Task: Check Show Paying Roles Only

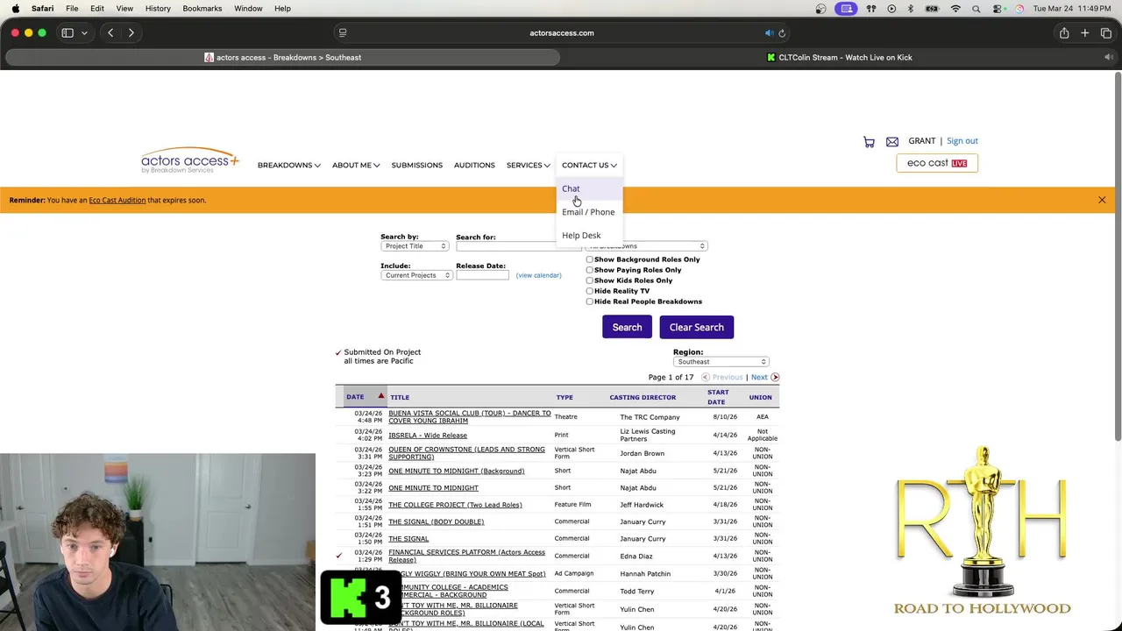Action: [590, 270]
